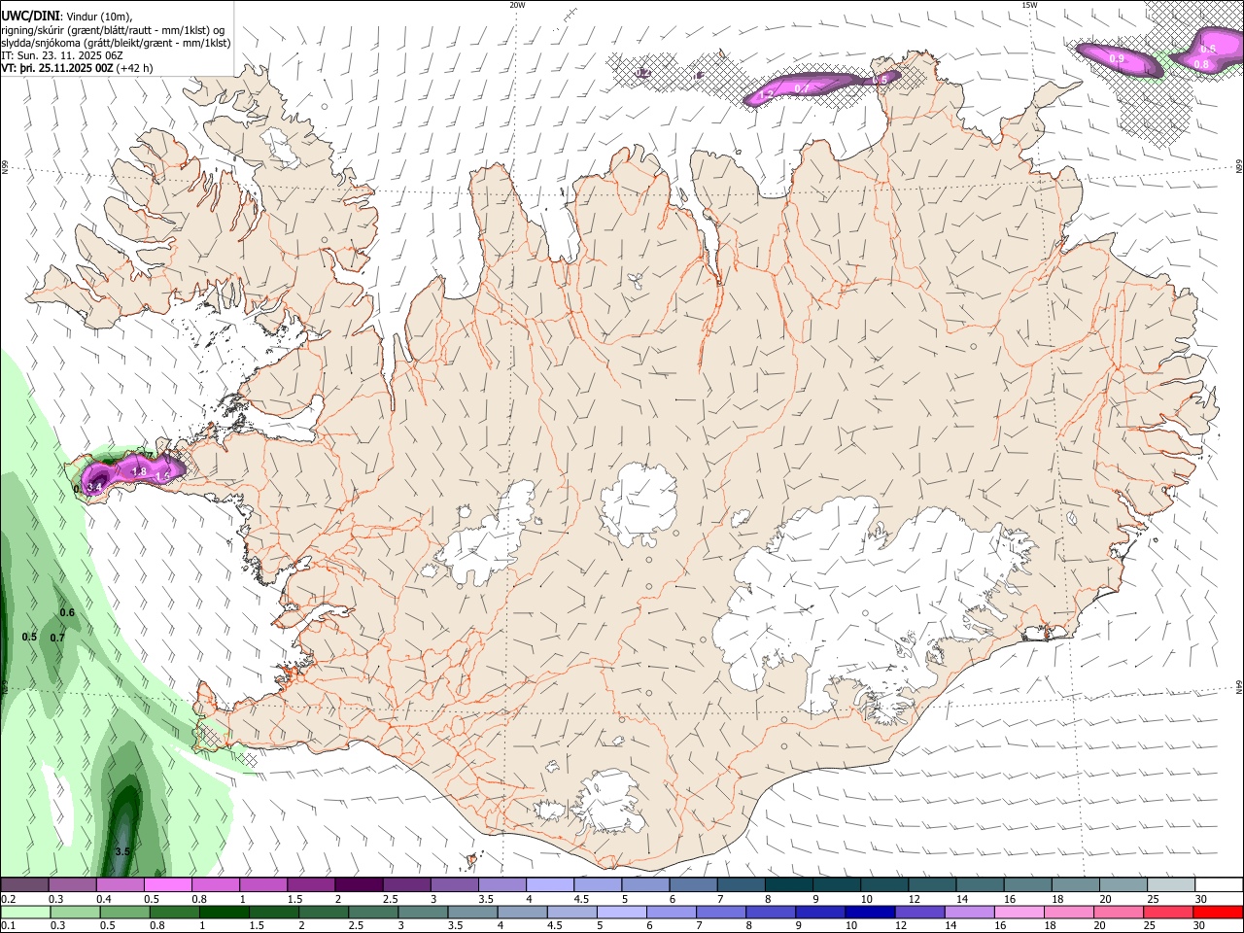Click the 15W longitude label
The image size is (1244, 933).
click(1028, 5)
